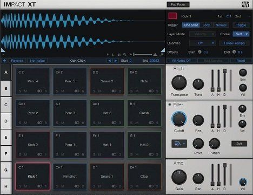Click the amp Pan knob

[198, 179]
